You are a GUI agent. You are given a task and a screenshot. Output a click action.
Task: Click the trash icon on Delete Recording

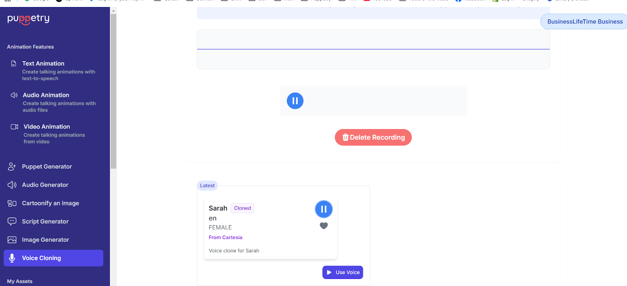tap(346, 137)
